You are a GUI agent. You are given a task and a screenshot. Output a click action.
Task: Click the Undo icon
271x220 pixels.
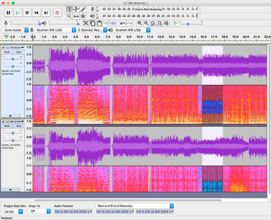coord(122,23)
